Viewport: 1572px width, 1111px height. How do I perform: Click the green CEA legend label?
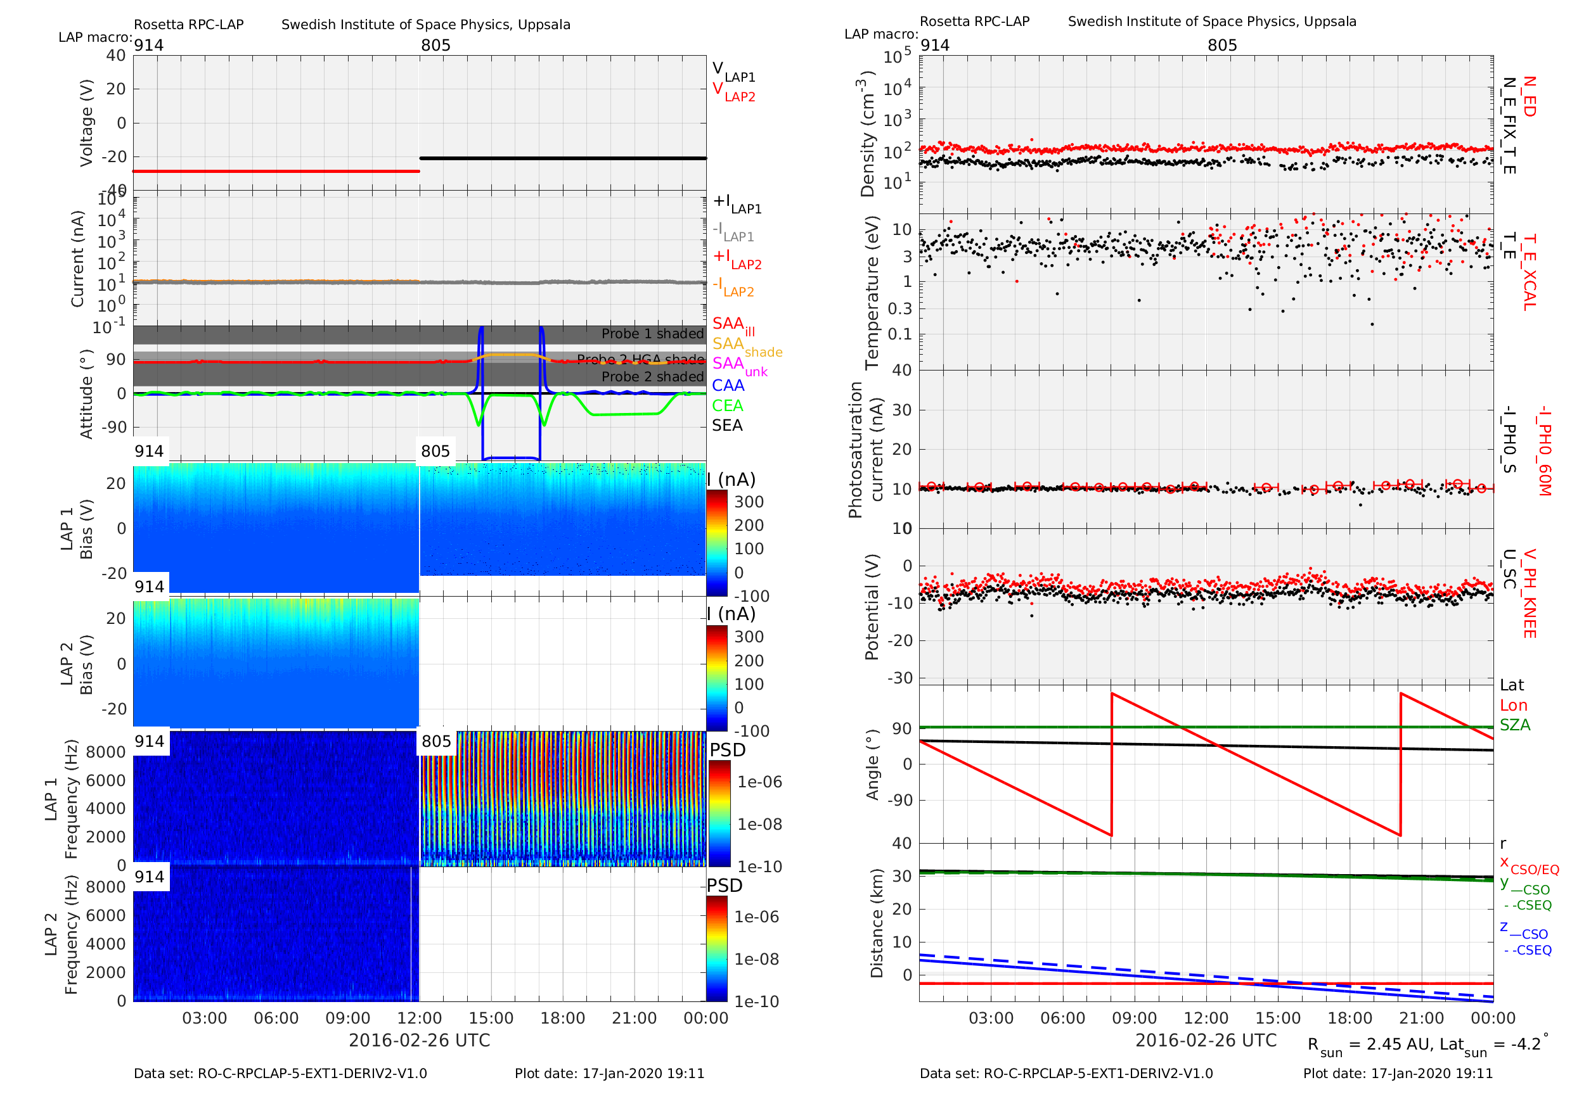coord(727,405)
